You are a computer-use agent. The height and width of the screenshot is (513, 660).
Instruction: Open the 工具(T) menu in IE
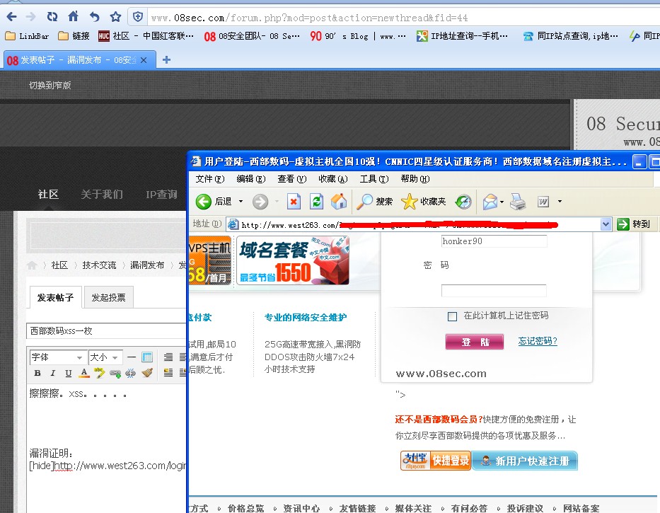pos(374,179)
